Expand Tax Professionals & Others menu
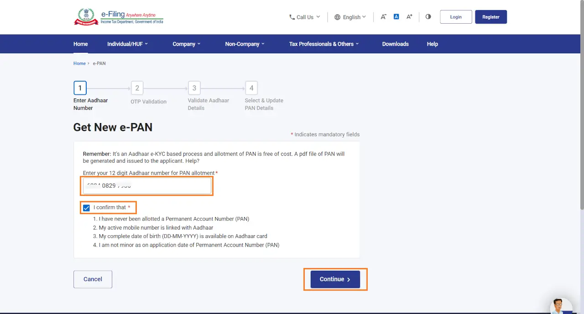Screen dimensions: 584x314 [324, 44]
